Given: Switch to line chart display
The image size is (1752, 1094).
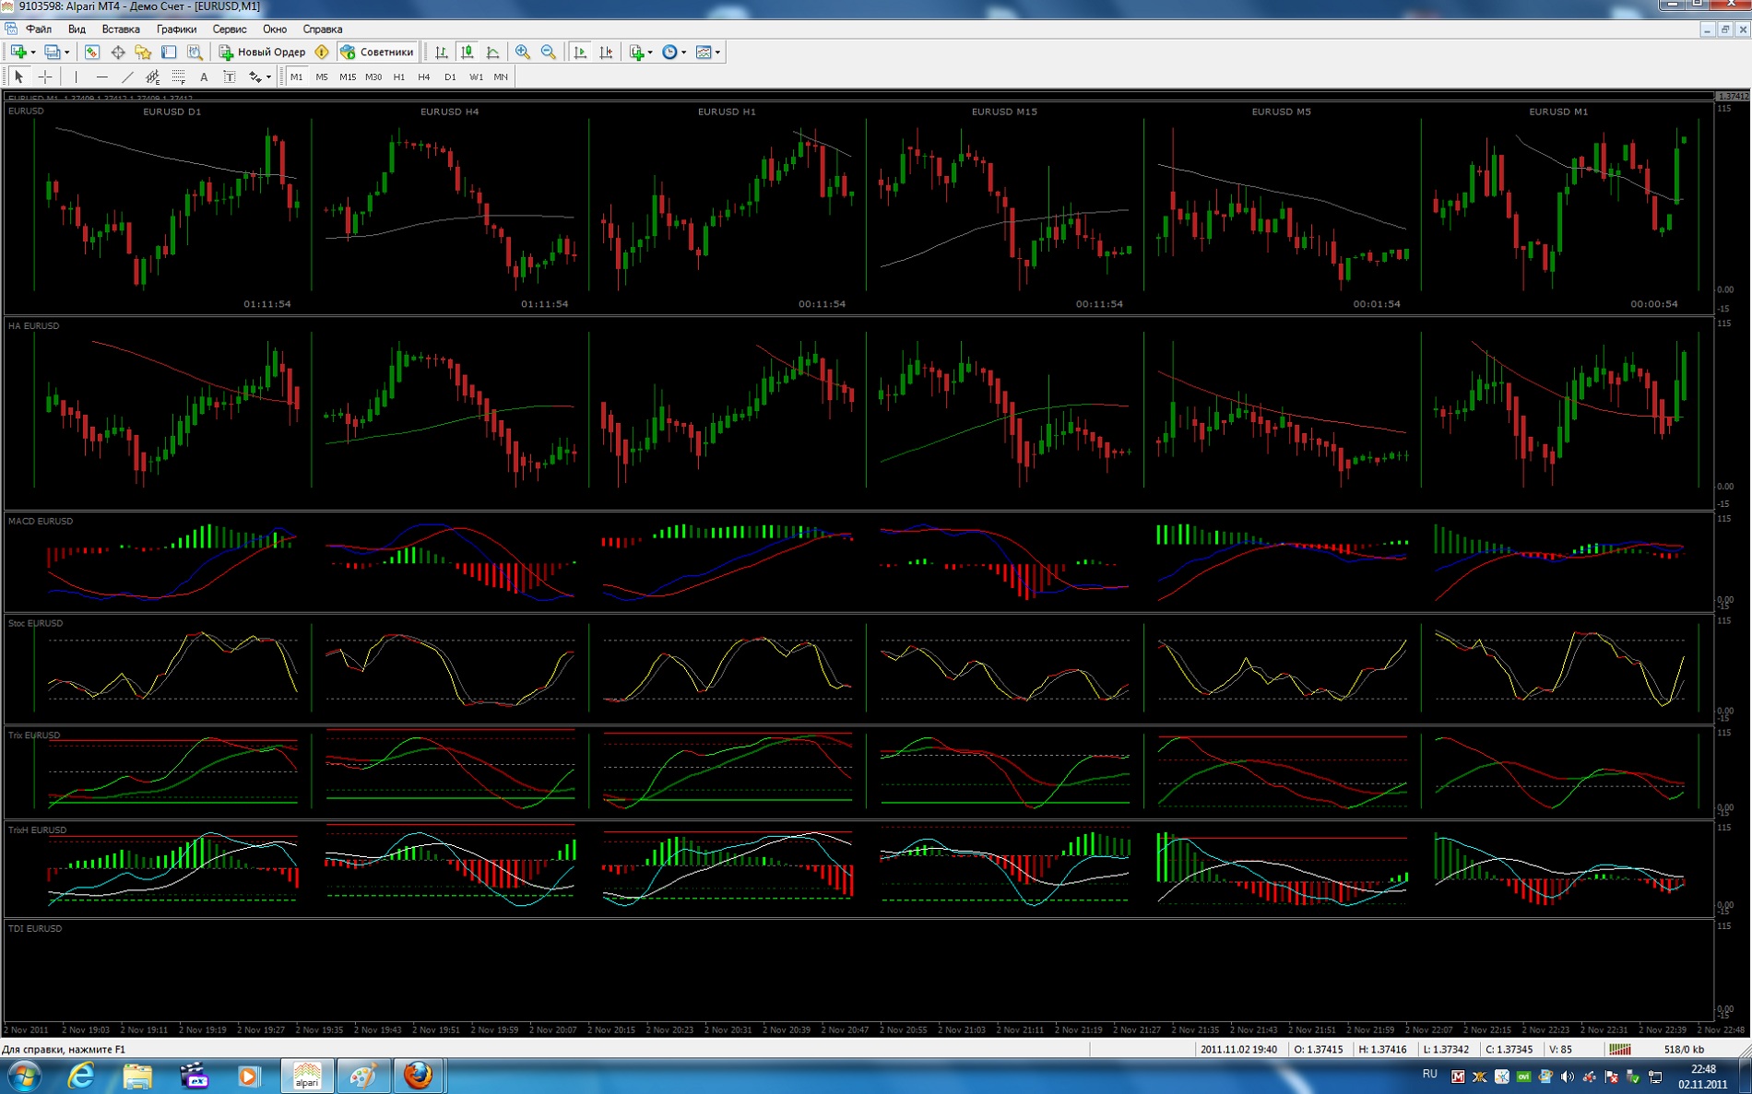Looking at the screenshot, I should (x=493, y=52).
